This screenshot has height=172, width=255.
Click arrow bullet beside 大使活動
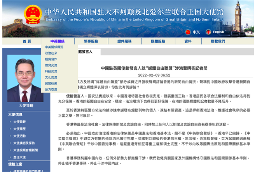pos(10,136)
